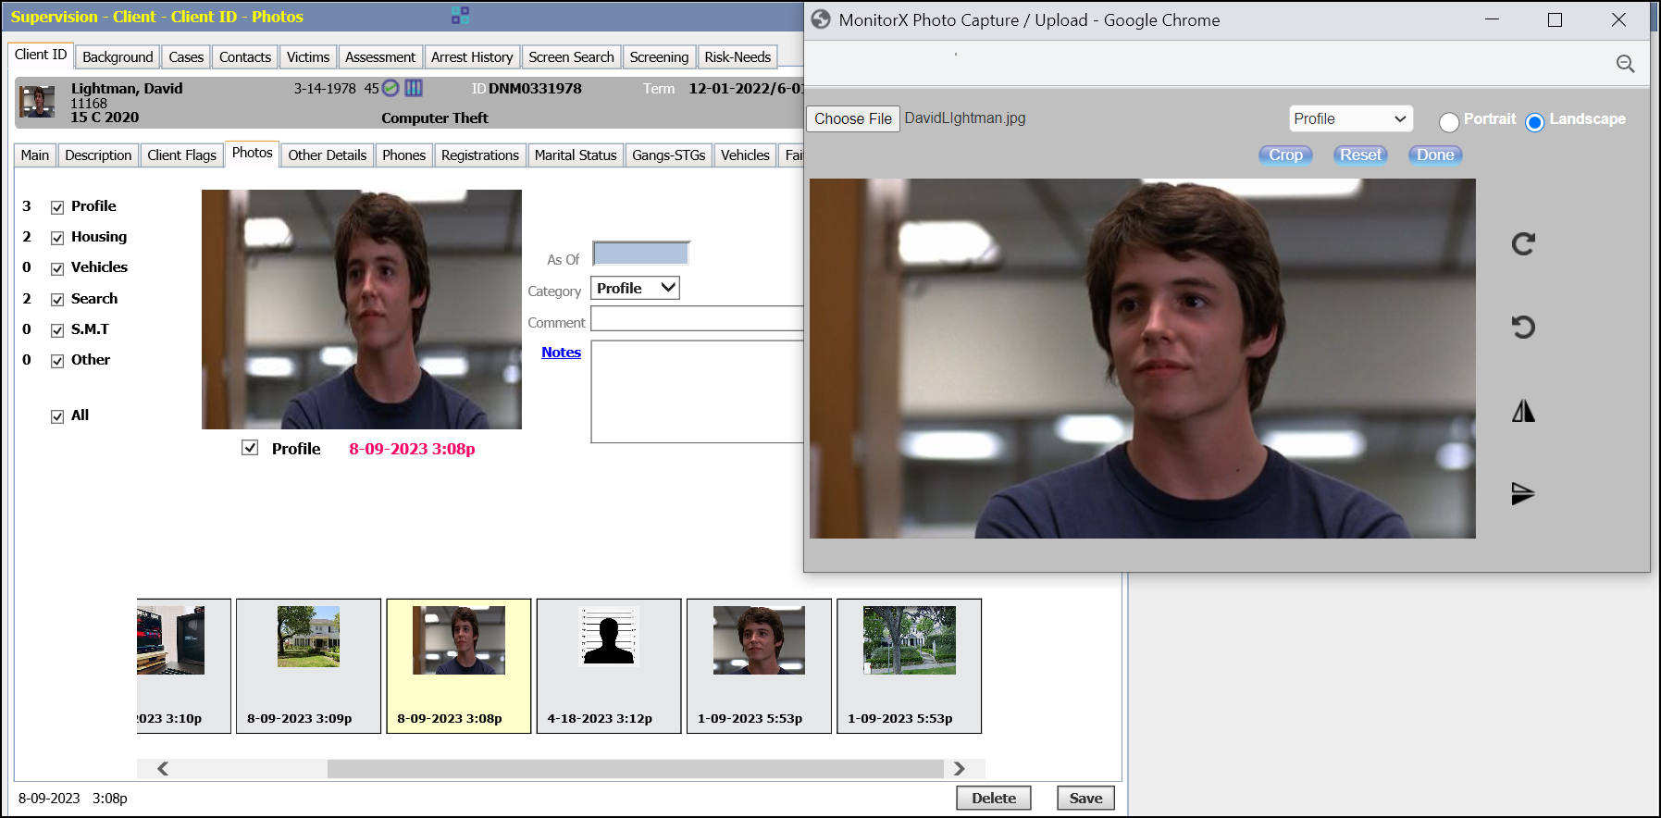Select the Portrait orientation radio button

1449,121
